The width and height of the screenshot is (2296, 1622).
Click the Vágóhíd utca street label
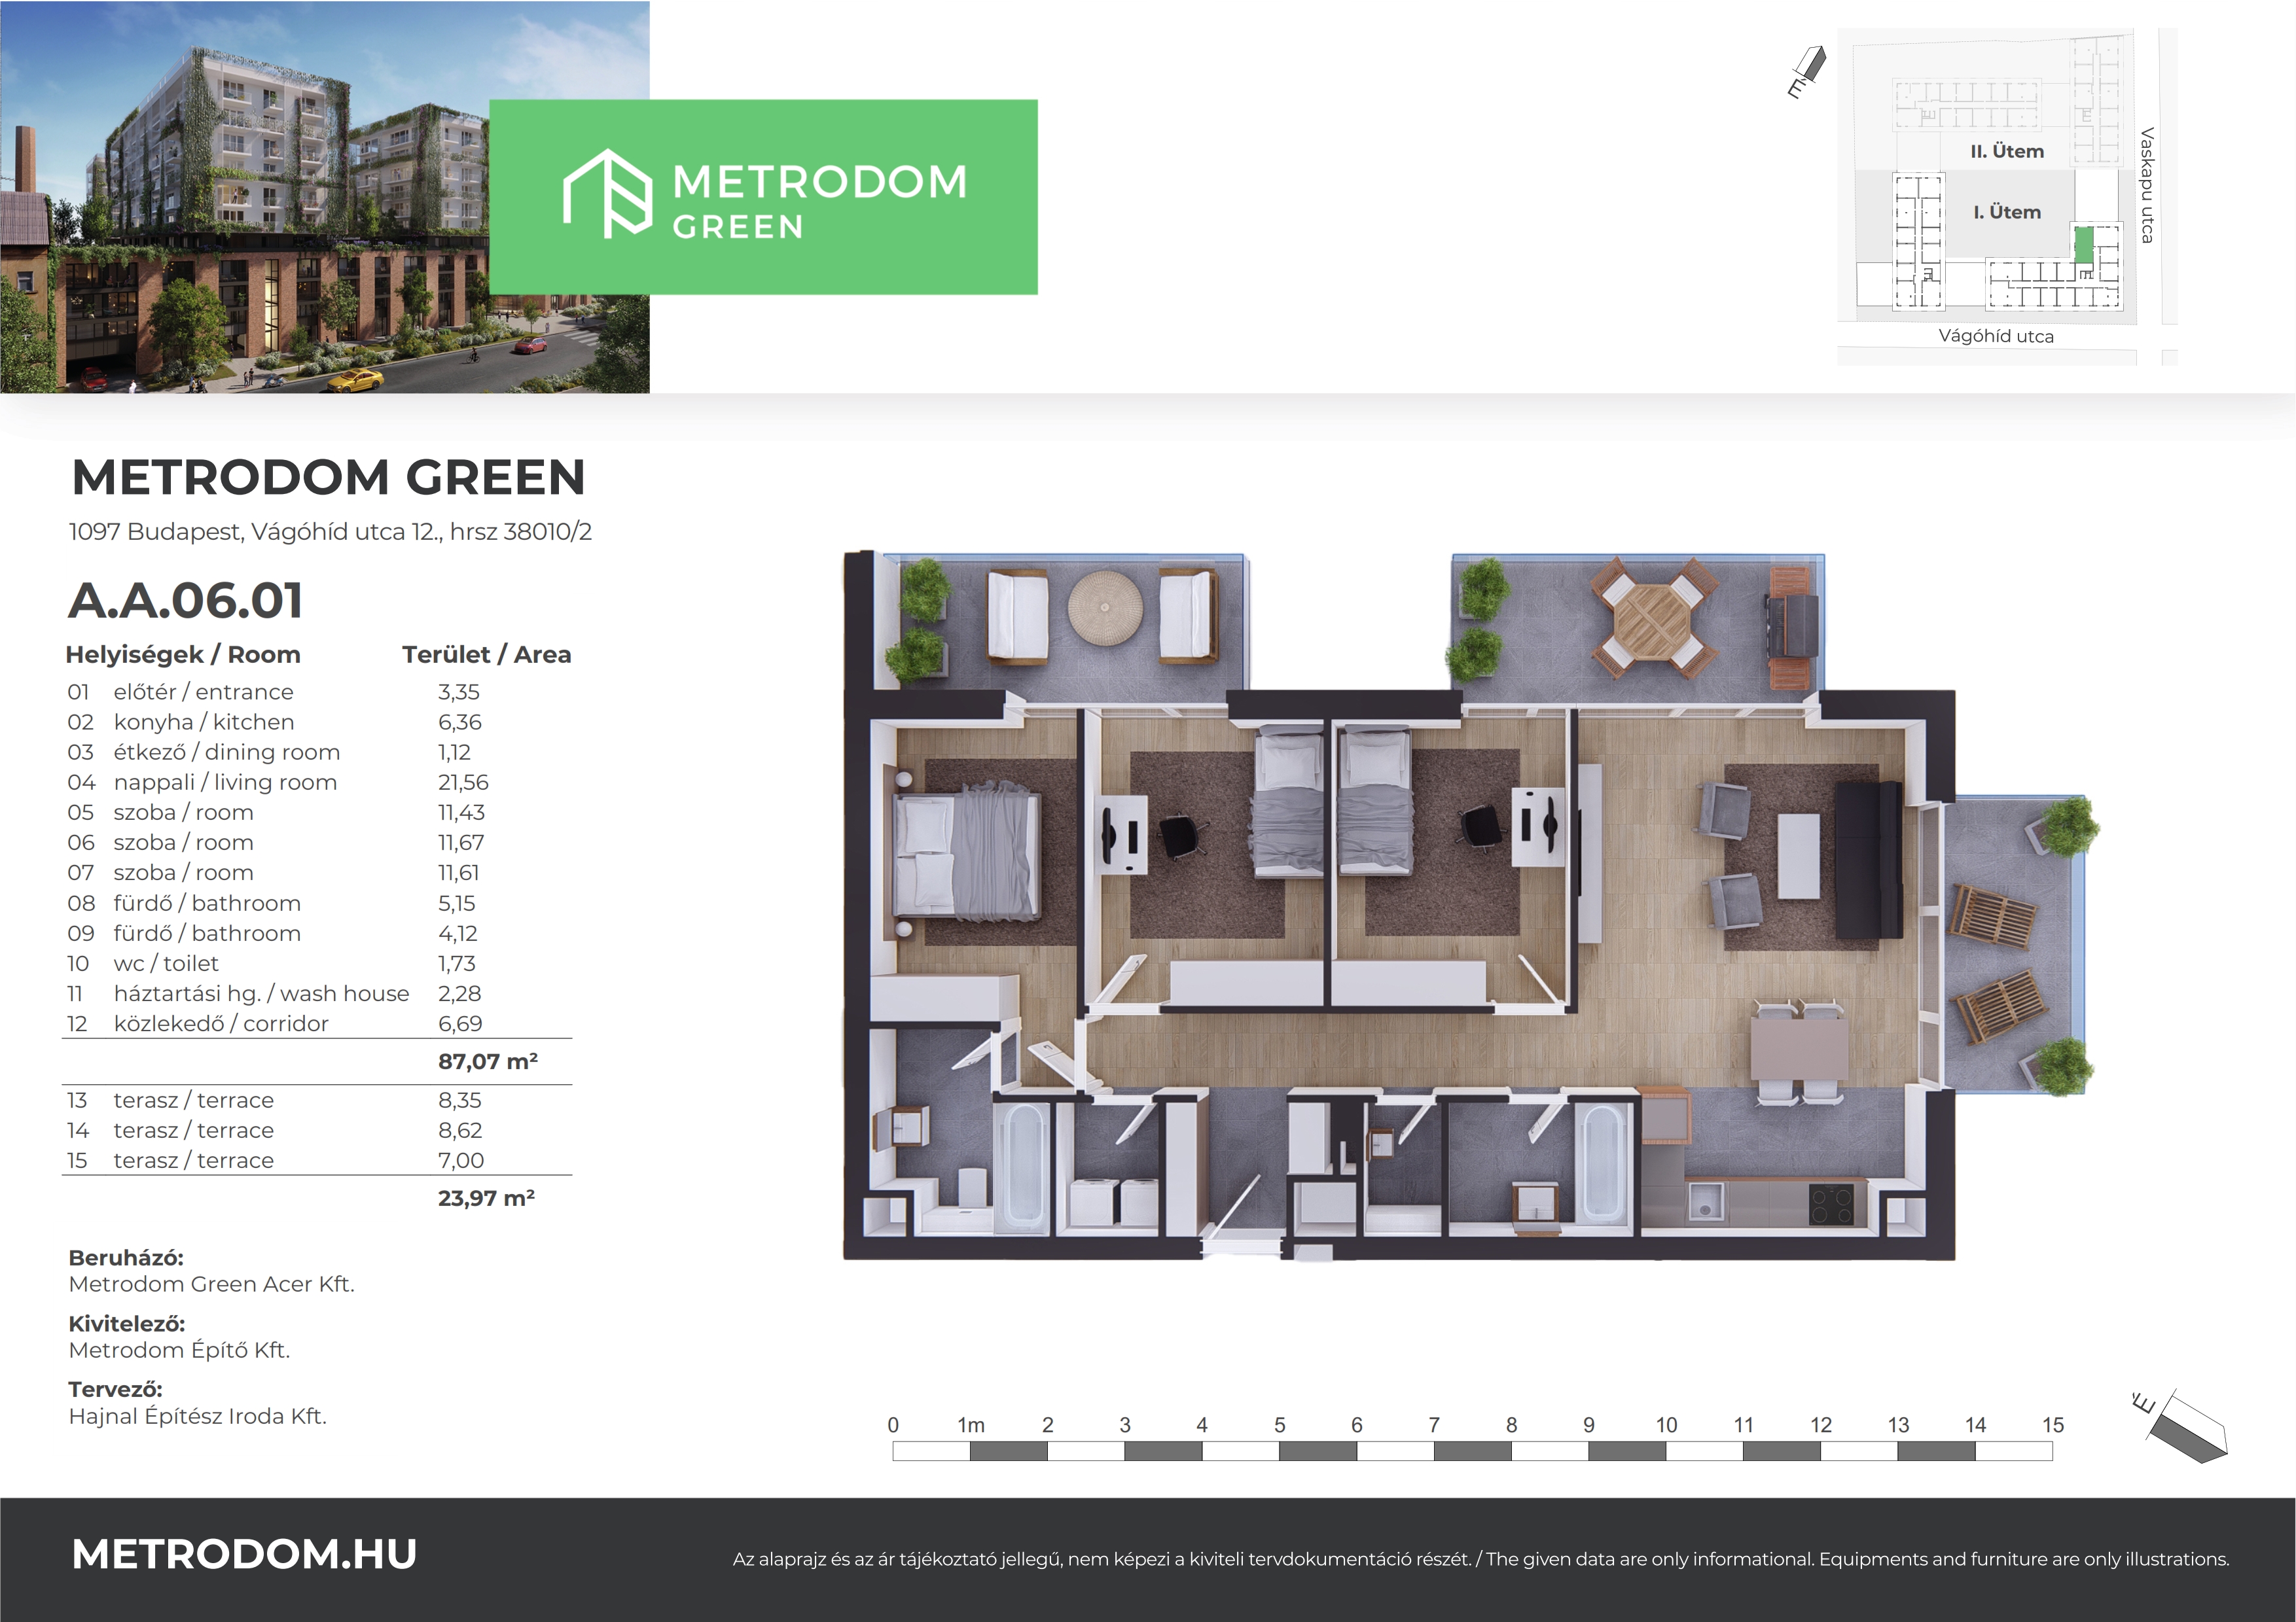point(1995,337)
